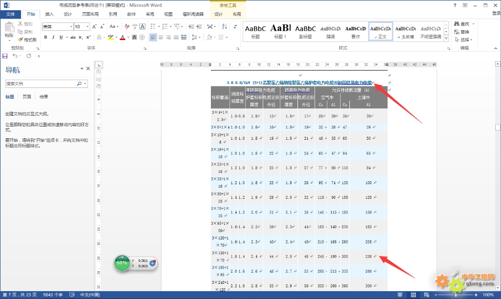Open the line spacing dropdown
Viewport: 501px width, 299px height.
(196, 37)
